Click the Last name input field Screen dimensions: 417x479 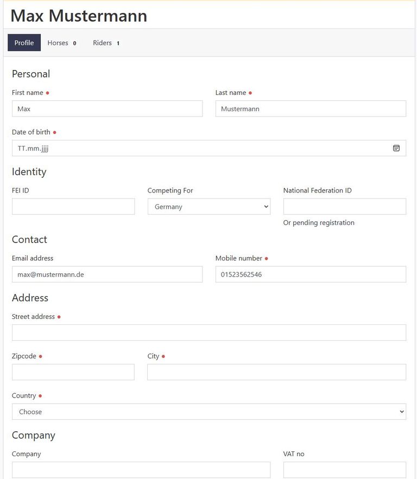click(311, 108)
